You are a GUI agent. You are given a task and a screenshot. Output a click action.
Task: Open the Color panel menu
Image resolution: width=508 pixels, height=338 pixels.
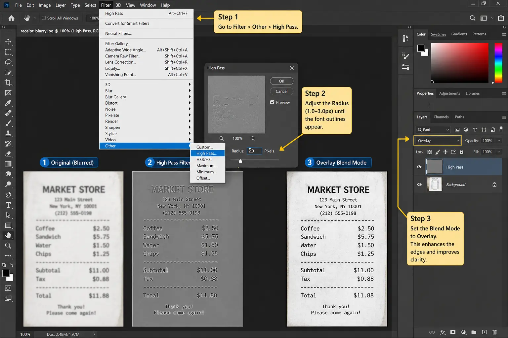504,34
